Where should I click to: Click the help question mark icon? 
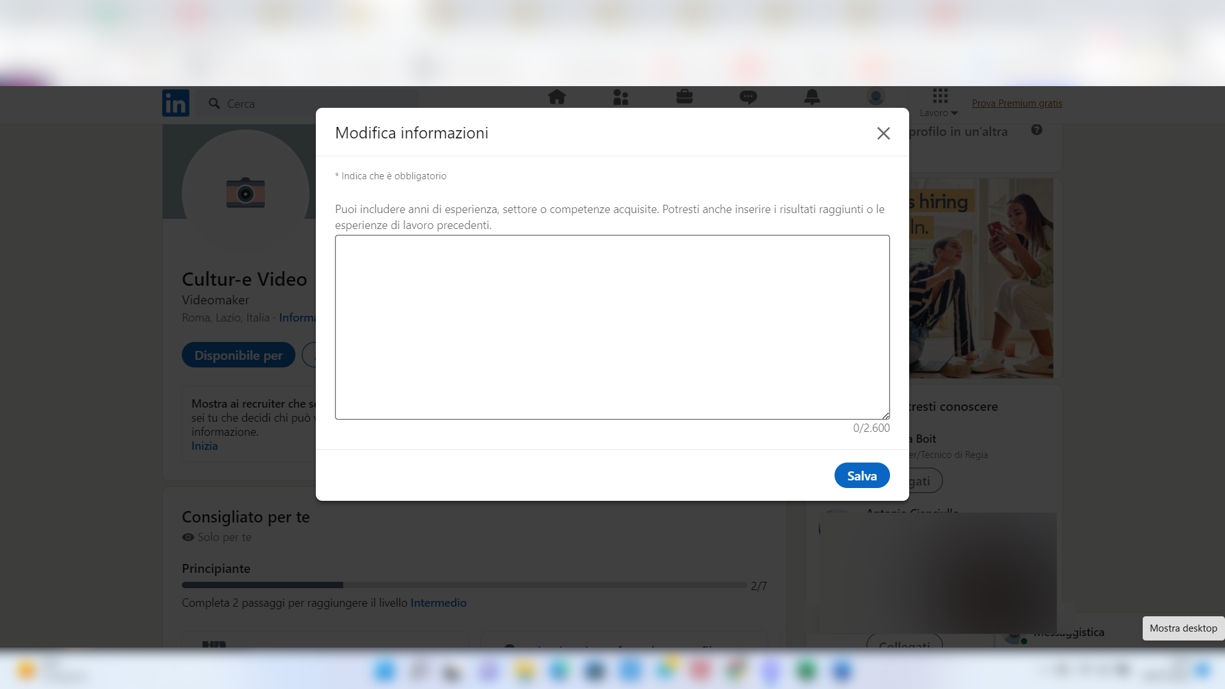(1037, 130)
